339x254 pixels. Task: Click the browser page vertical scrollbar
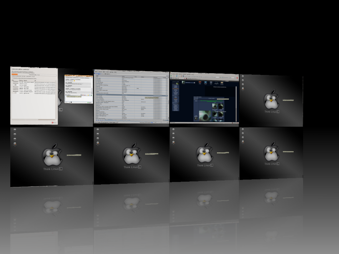(236, 103)
